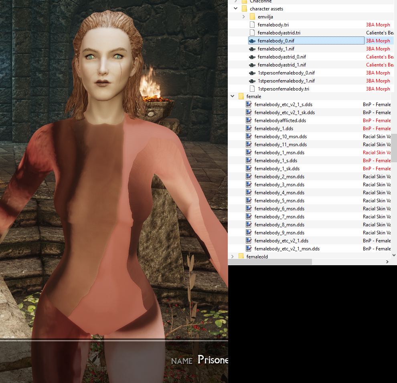Expand the femaleold folder

click(x=232, y=256)
